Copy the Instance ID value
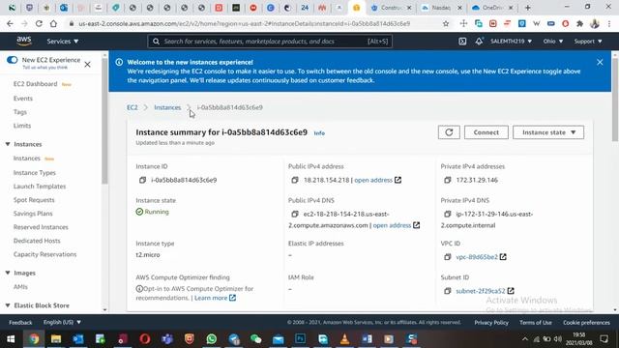The height and width of the screenshot is (348, 619). pyautogui.click(x=142, y=180)
